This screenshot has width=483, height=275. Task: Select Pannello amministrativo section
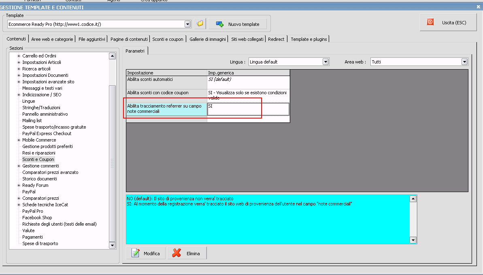(x=45, y=114)
